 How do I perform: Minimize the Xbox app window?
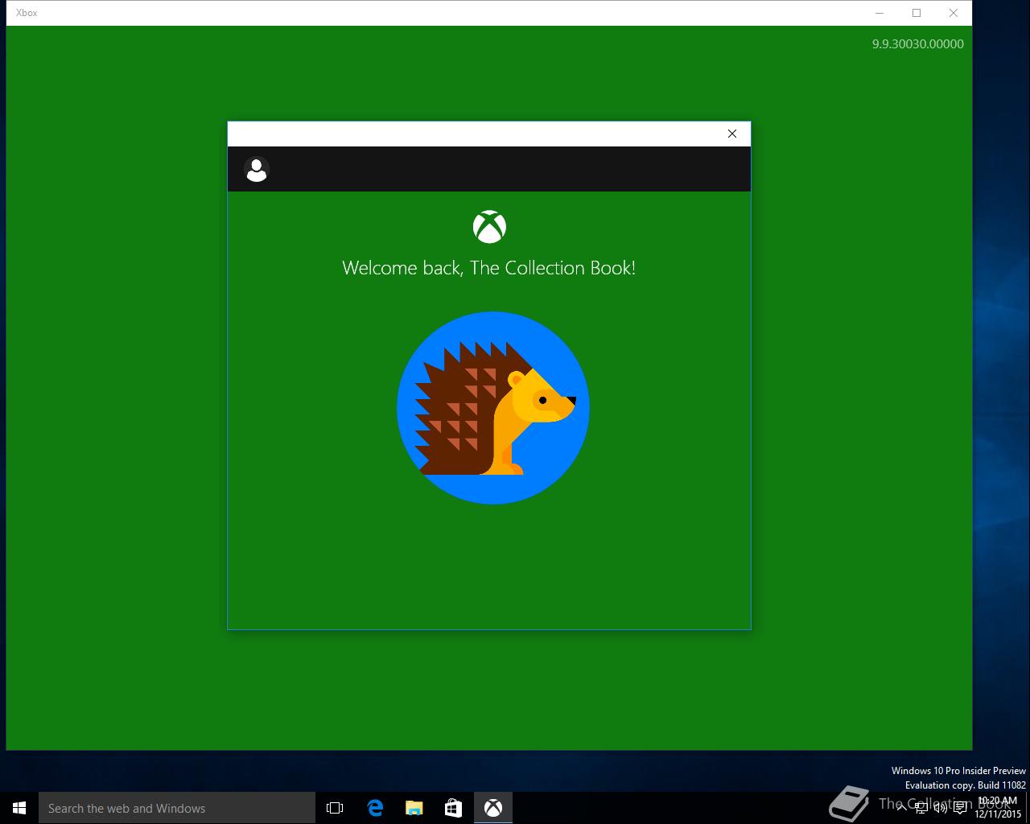880,13
